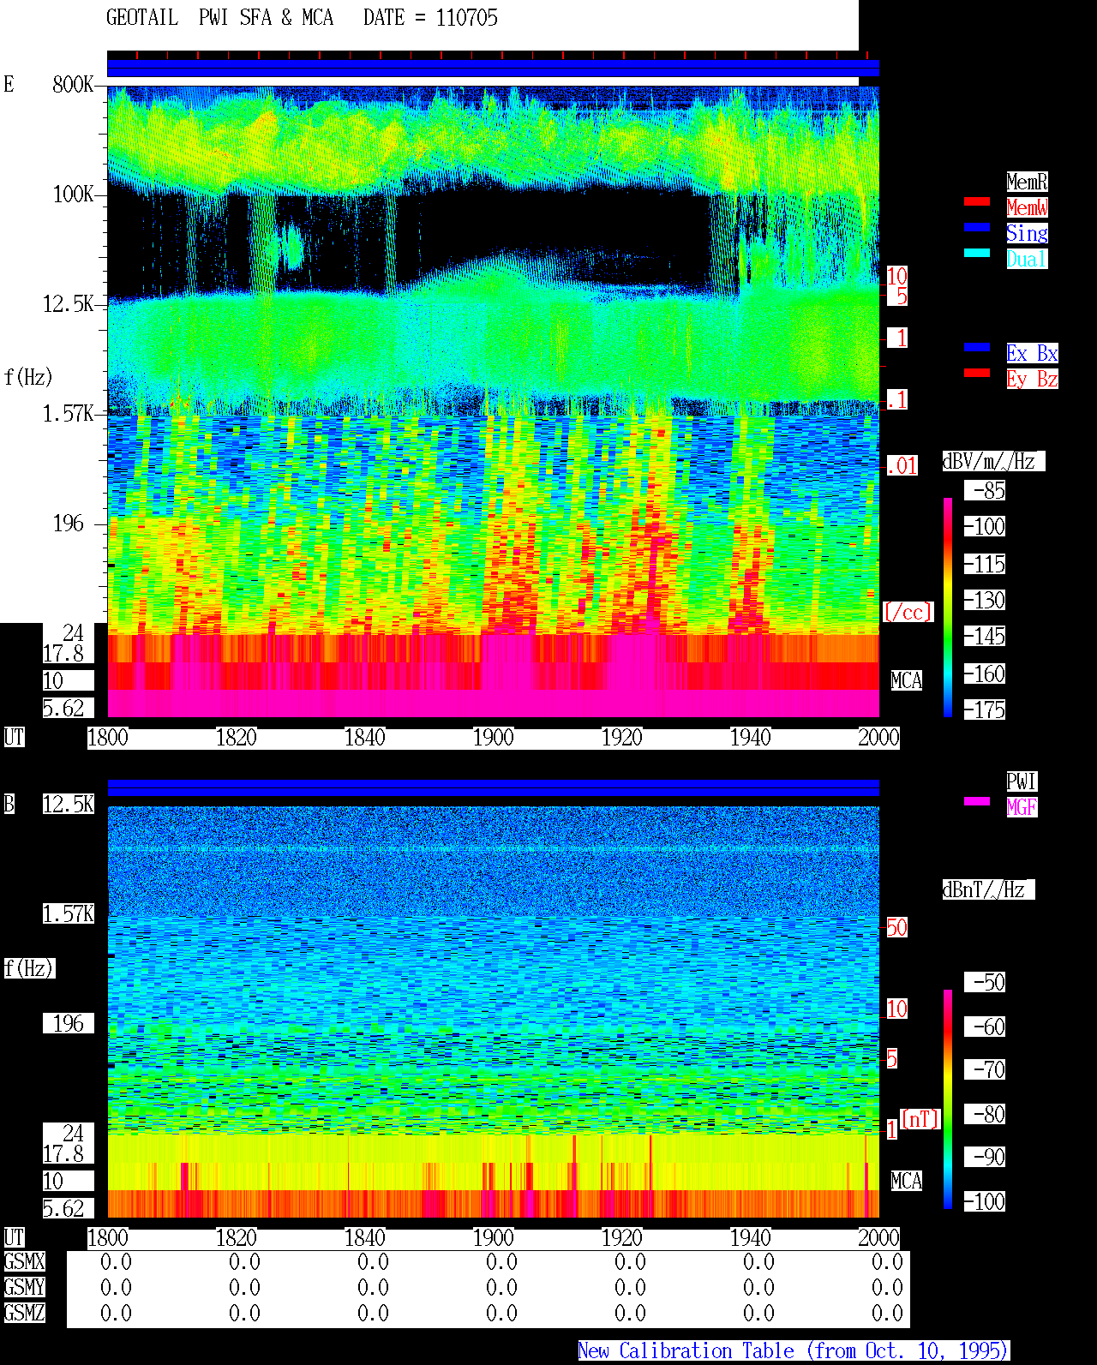1097x1365 pixels.
Task: Click the blue Sing legend swatch
Action: 977,227
